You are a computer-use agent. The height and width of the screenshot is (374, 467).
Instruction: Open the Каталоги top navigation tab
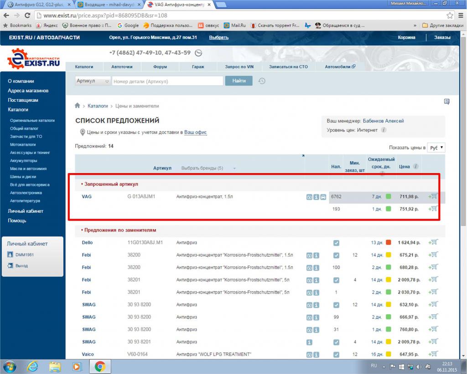point(84,67)
